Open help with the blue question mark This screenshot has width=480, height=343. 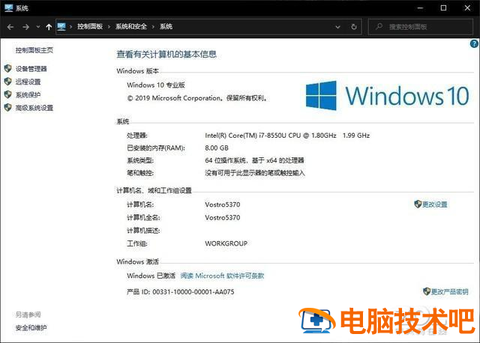[474, 43]
